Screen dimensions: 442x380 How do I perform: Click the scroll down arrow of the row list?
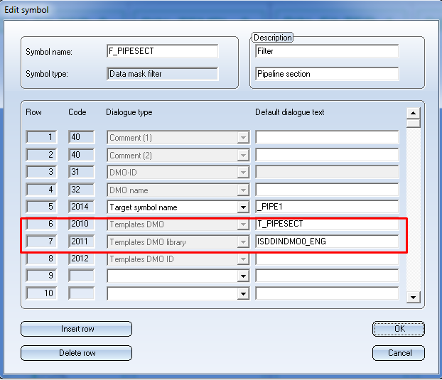coord(414,297)
